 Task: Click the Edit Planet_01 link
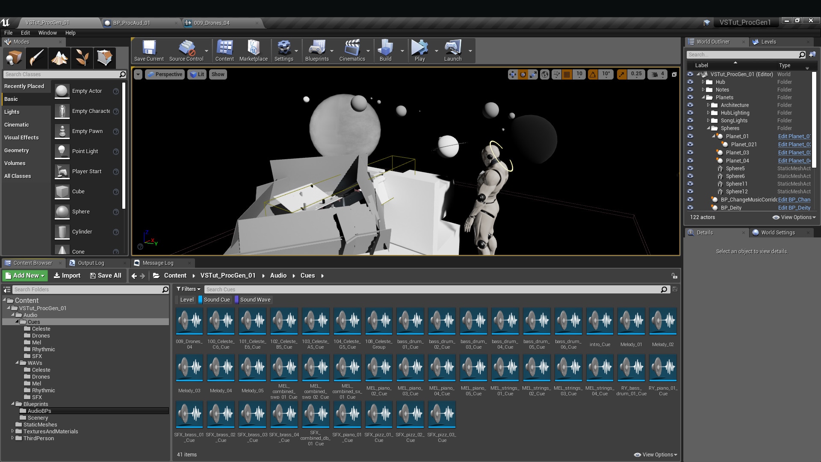(794, 136)
